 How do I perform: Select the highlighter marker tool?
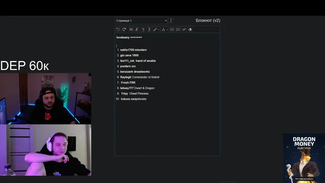(x=155, y=29)
